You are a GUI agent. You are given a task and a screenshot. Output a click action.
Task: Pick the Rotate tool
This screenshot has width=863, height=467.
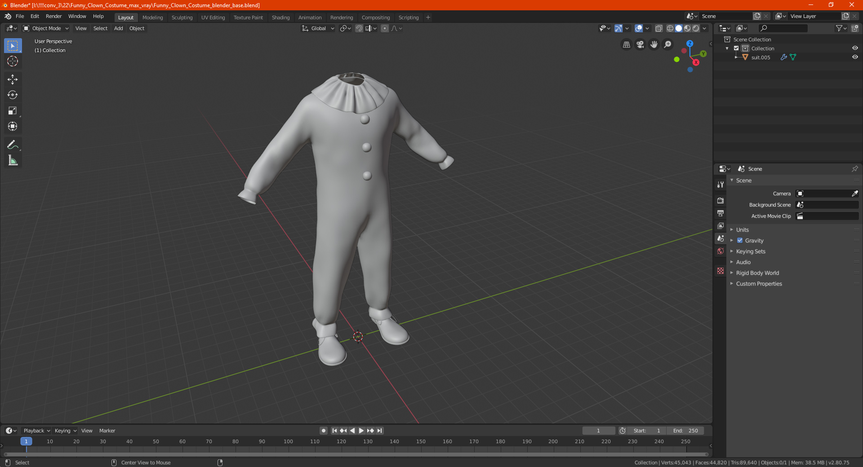click(x=13, y=95)
